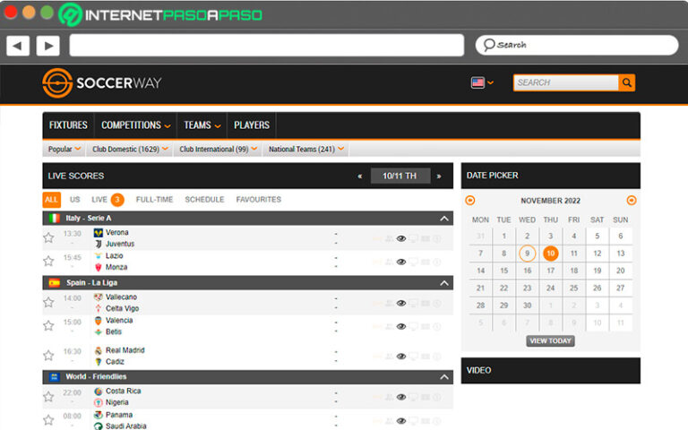
Task: Click the browser back arrow button
Action: tap(18, 45)
